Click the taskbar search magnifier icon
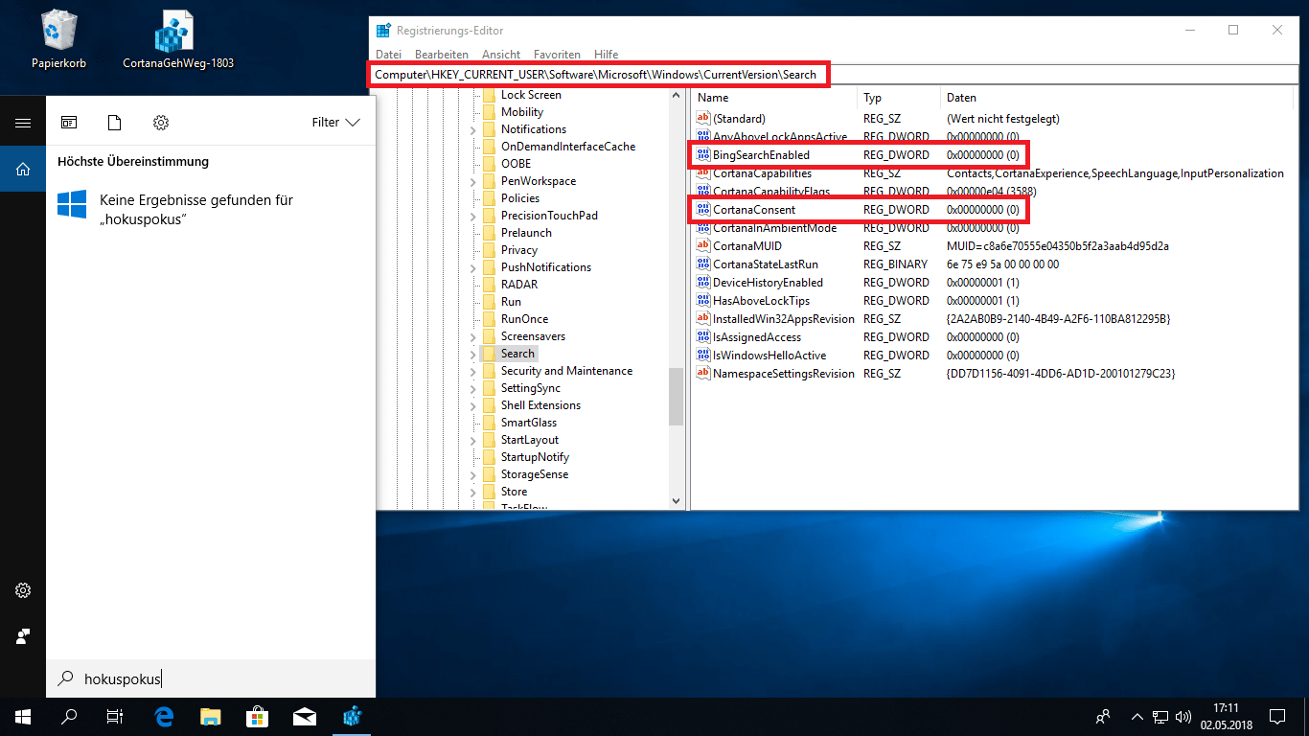The image size is (1309, 736). [69, 716]
